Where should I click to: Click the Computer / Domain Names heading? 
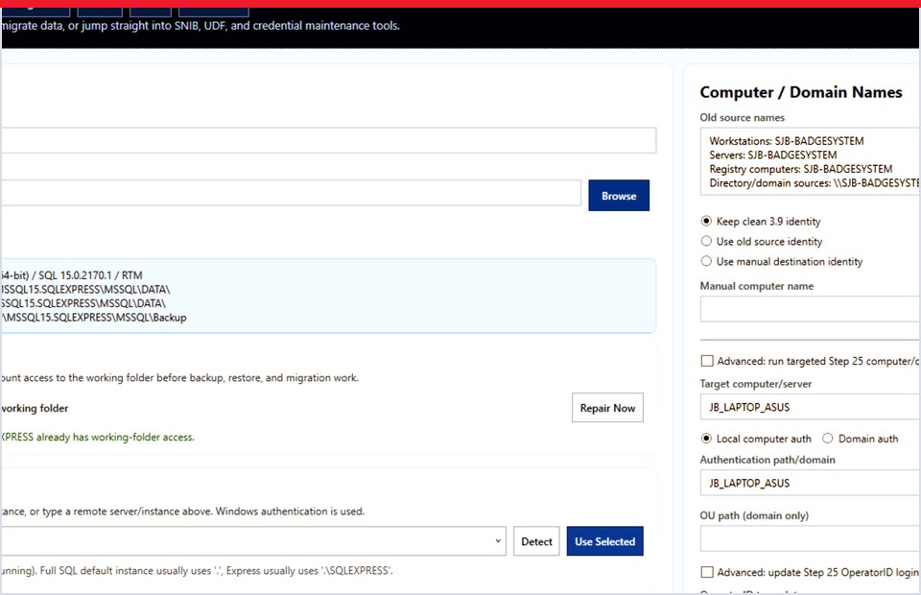coord(800,92)
